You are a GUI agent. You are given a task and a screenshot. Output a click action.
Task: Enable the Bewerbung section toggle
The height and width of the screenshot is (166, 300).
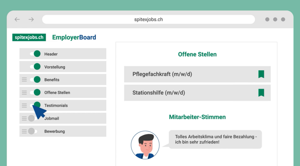tap(33, 131)
